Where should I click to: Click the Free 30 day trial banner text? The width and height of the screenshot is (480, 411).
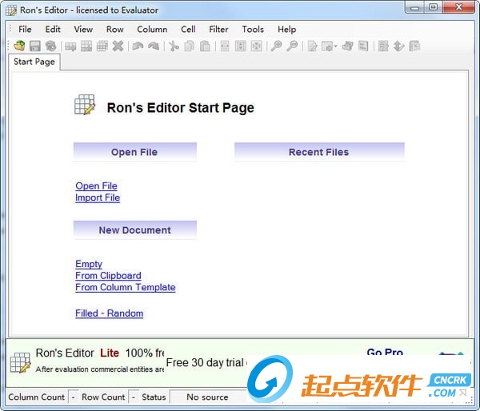pos(205,363)
